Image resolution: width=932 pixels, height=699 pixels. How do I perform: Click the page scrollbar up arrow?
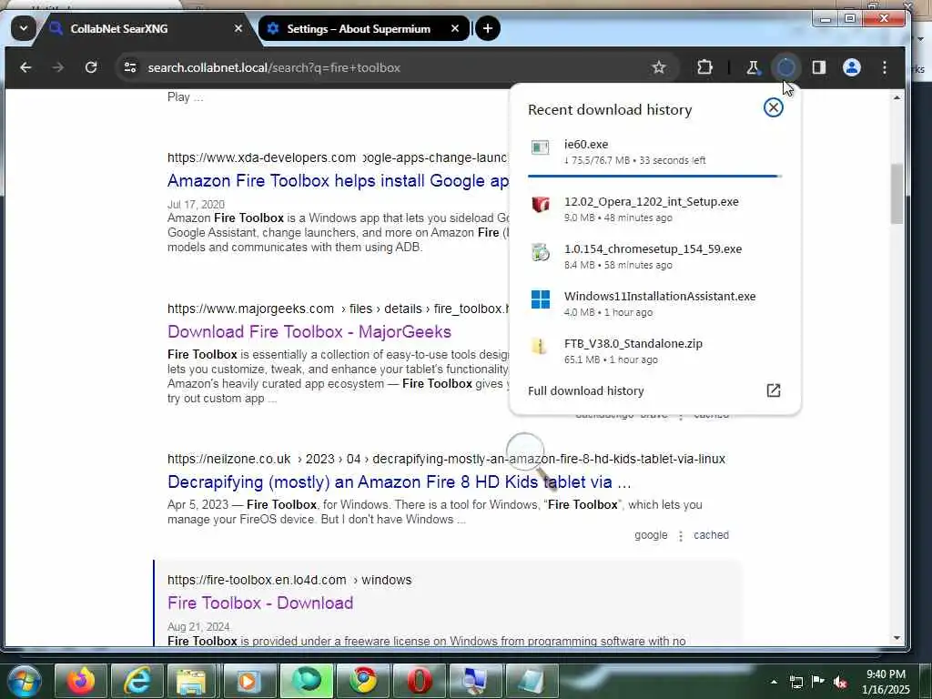pyautogui.click(x=897, y=97)
